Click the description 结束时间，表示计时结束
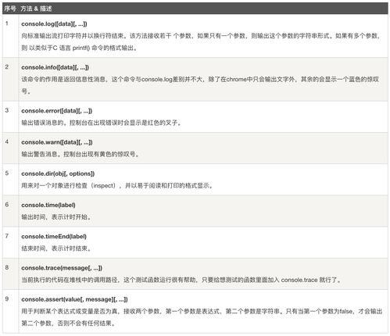Image resolution: width=390 pixels, height=336 pixels. click(56, 248)
